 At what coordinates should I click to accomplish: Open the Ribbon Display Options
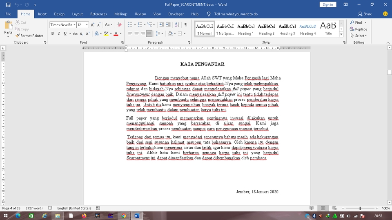(345, 4)
